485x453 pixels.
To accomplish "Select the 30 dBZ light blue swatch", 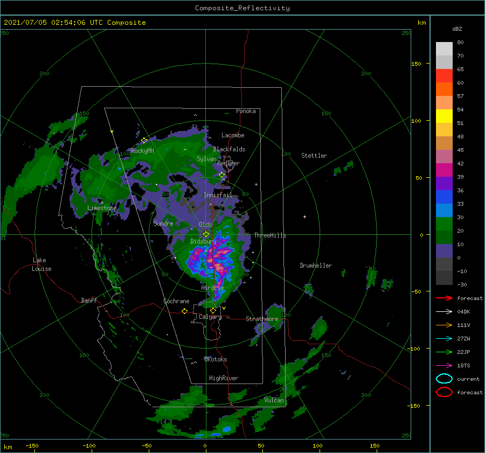I will pyautogui.click(x=444, y=210).
